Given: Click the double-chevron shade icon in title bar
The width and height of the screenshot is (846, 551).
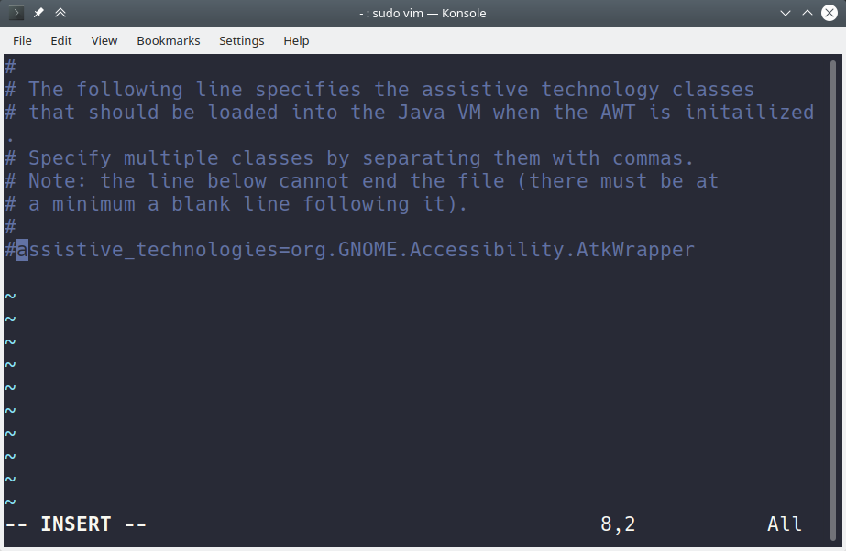Looking at the screenshot, I should point(60,13).
